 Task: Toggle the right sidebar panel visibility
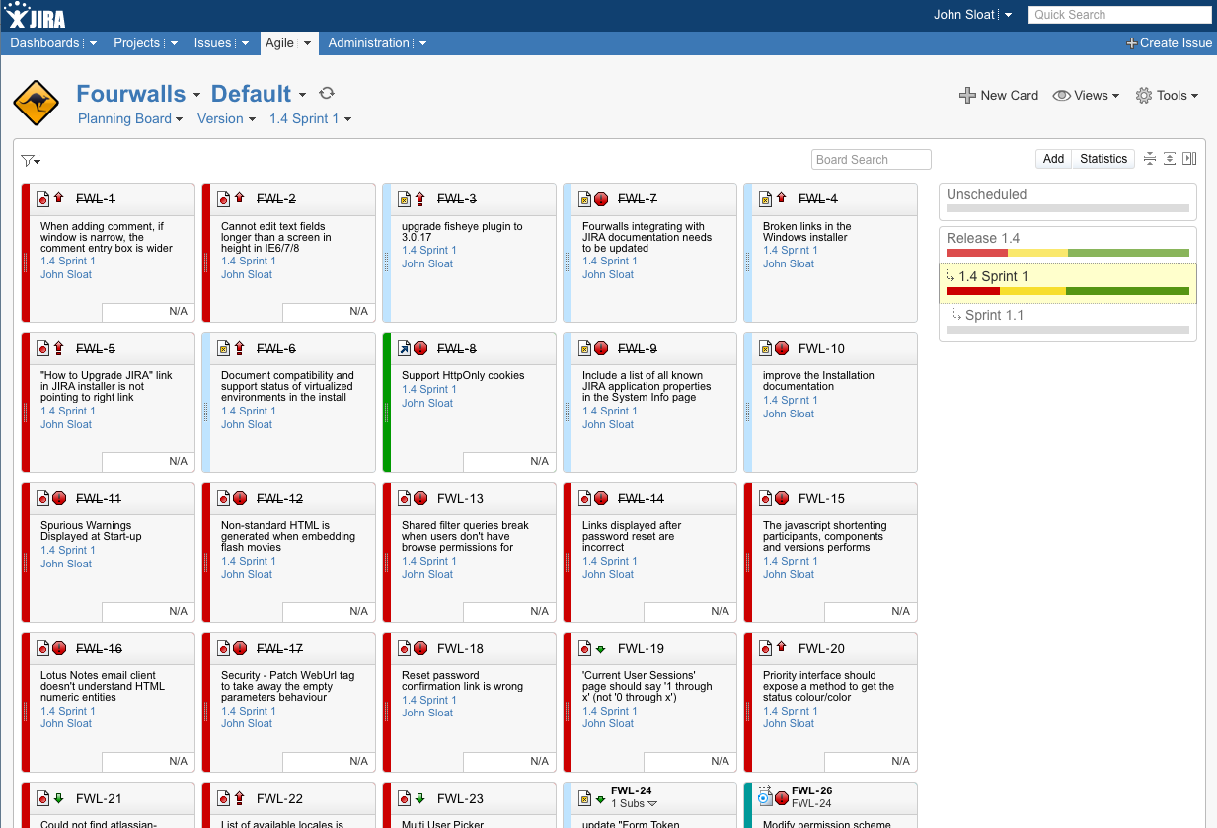point(1191,158)
